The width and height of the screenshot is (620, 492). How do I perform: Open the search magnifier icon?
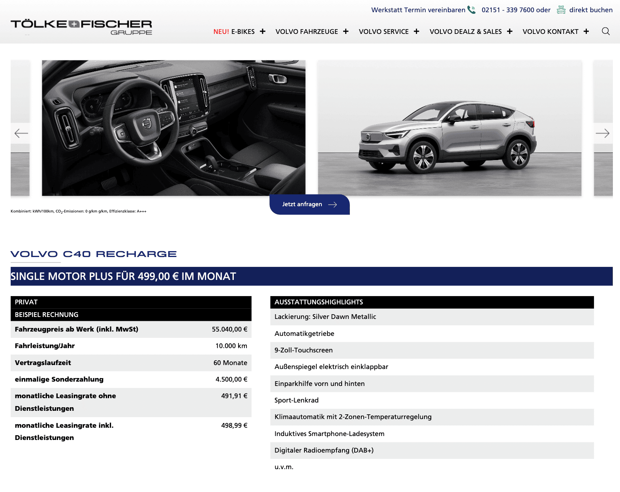click(x=605, y=32)
